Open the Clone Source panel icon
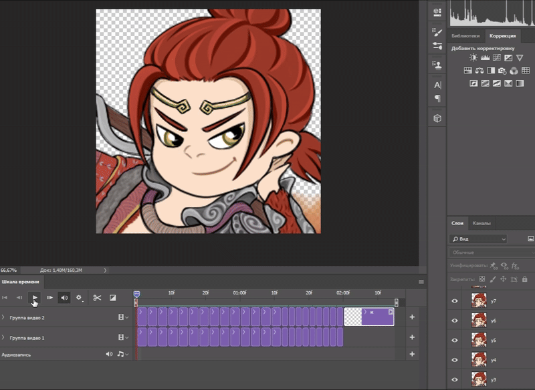 pyautogui.click(x=437, y=65)
